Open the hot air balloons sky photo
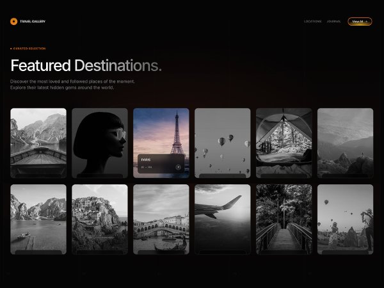The width and height of the screenshot is (384, 288). pyautogui.click(x=223, y=143)
